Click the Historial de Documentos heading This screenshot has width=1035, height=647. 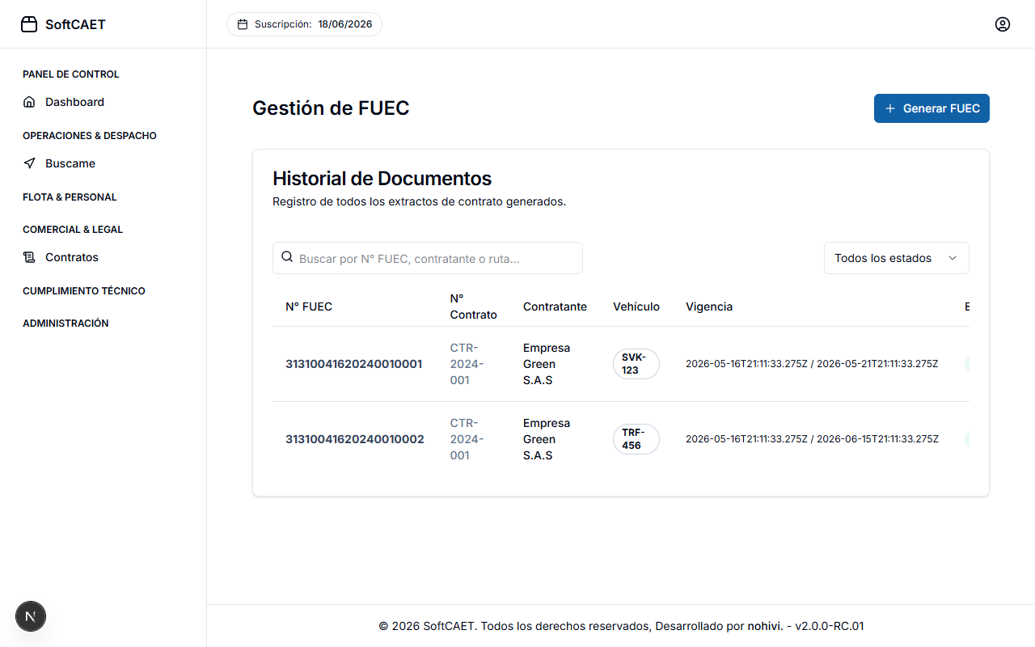point(382,178)
